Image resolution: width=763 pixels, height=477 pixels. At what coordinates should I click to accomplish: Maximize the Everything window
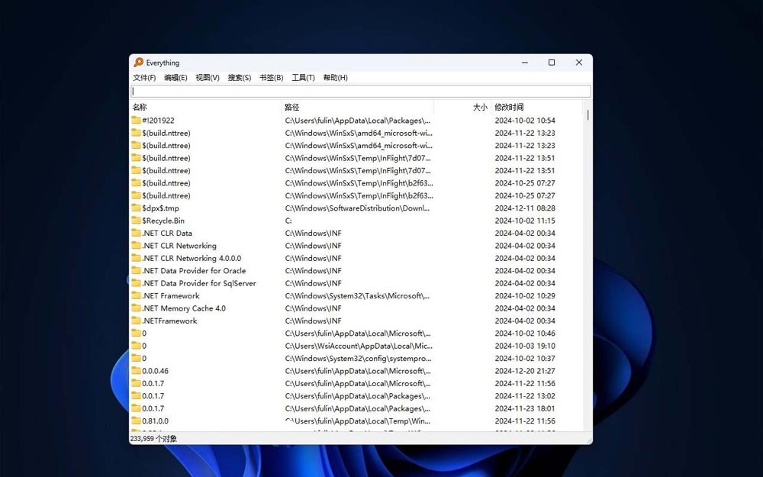click(x=552, y=63)
